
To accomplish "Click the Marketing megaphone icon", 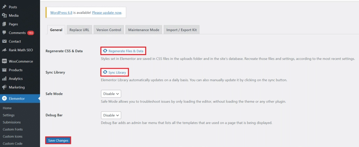I will pyautogui.click(x=4, y=87).
